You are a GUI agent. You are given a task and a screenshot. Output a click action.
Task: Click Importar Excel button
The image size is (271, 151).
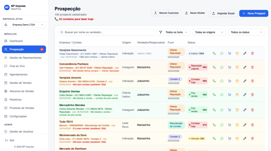(223, 13)
